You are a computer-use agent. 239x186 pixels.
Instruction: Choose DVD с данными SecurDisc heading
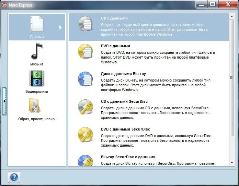coord(125,129)
